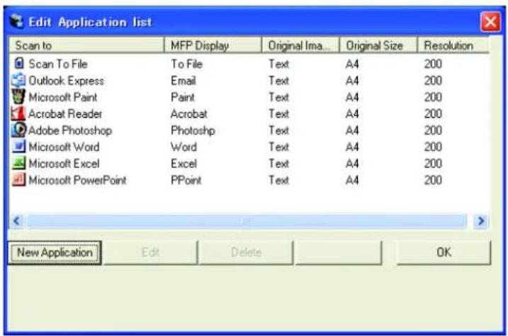The image size is (508, 336).
Task: Click the Resolution column header
Action: (x=453, y=45)
